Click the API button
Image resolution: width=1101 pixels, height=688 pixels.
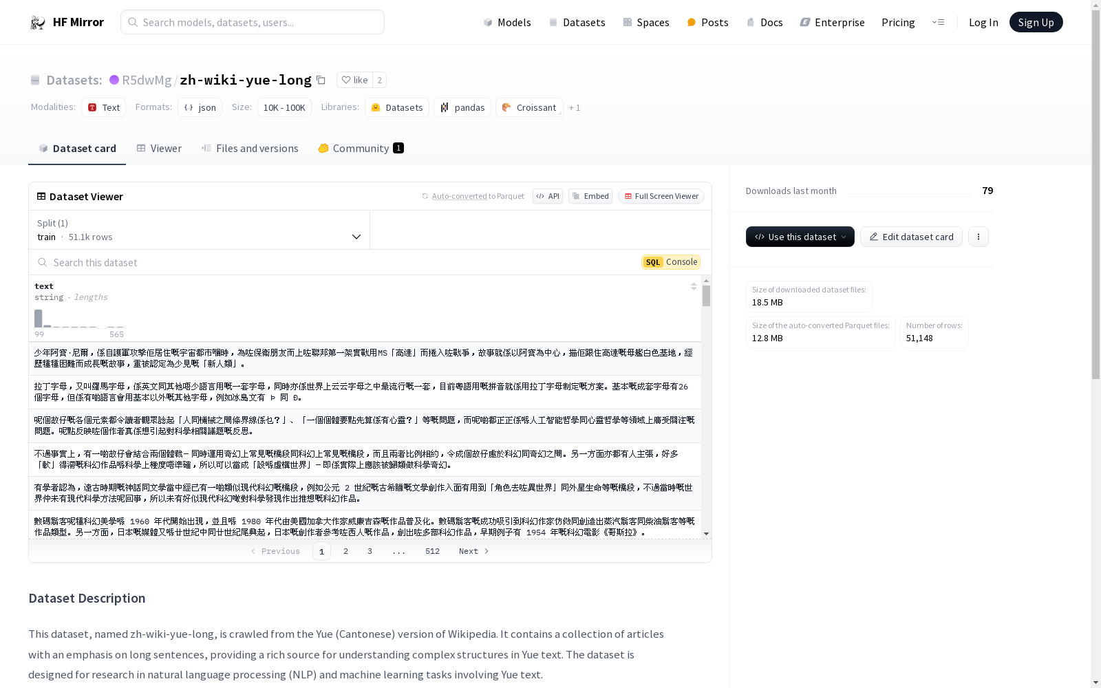click(548, 196)
